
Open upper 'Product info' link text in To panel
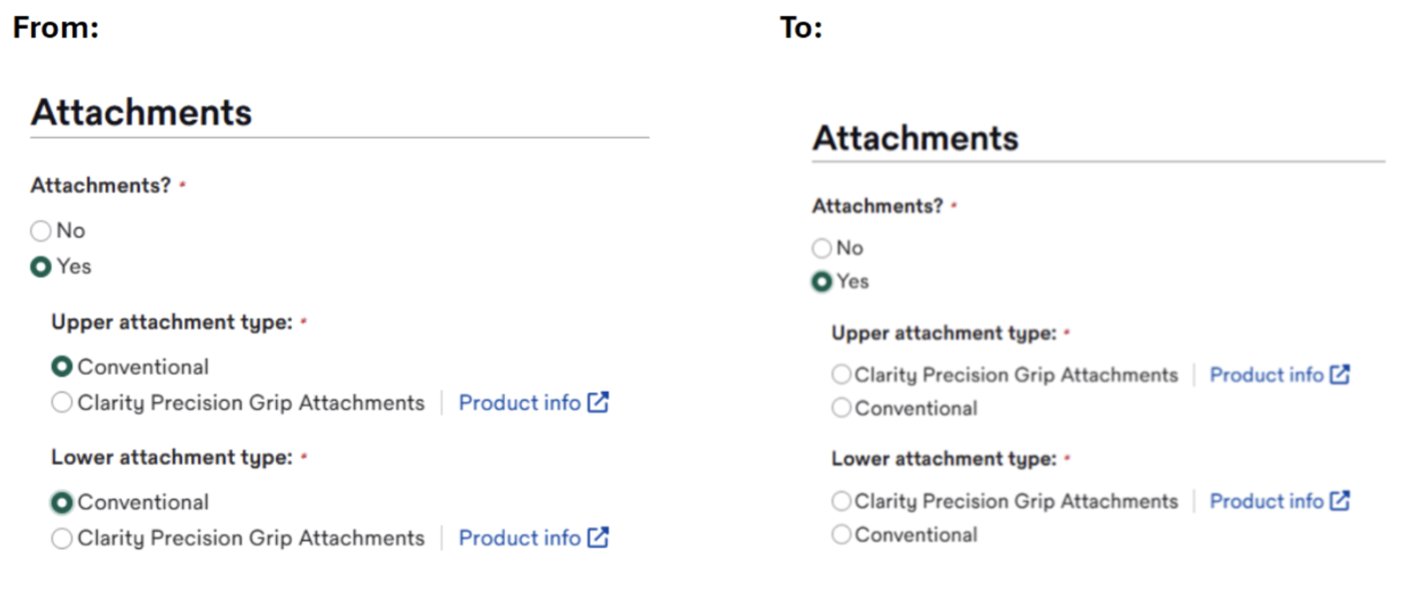(x=1266, y=374)
